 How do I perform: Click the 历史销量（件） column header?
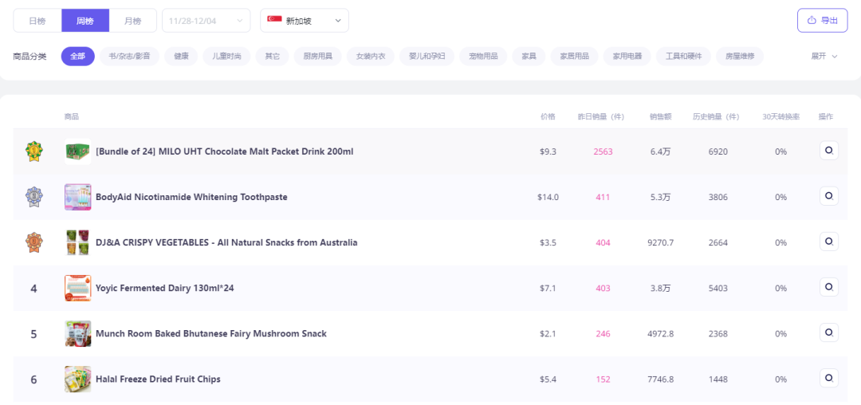(x=717, y=117)
